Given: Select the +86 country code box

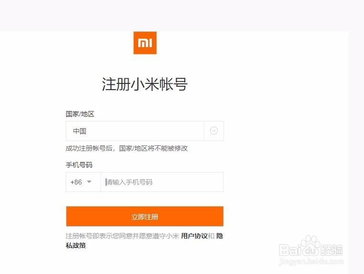Looking at the screenshot, I should pos(83,182).
